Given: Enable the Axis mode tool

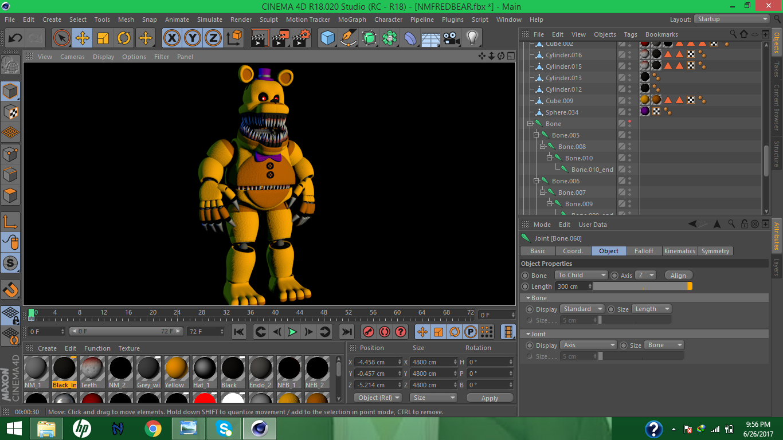Looking at the screenshot, I should pos(10,222).
